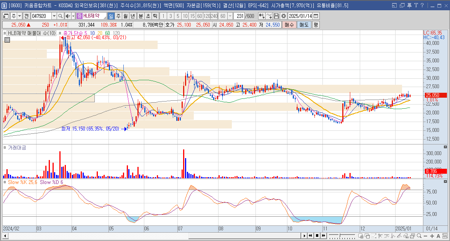Click the rewind playback button
The image size is (450, 241).
pyautogui.click(x=310, y=236)
